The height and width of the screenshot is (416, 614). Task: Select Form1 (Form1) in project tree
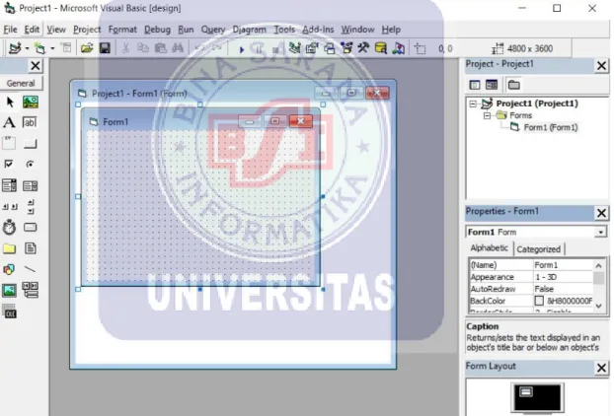[551, 127]
